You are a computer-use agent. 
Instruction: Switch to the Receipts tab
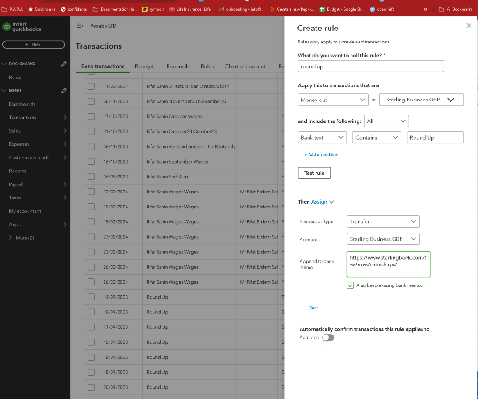[x=145, y=66]
